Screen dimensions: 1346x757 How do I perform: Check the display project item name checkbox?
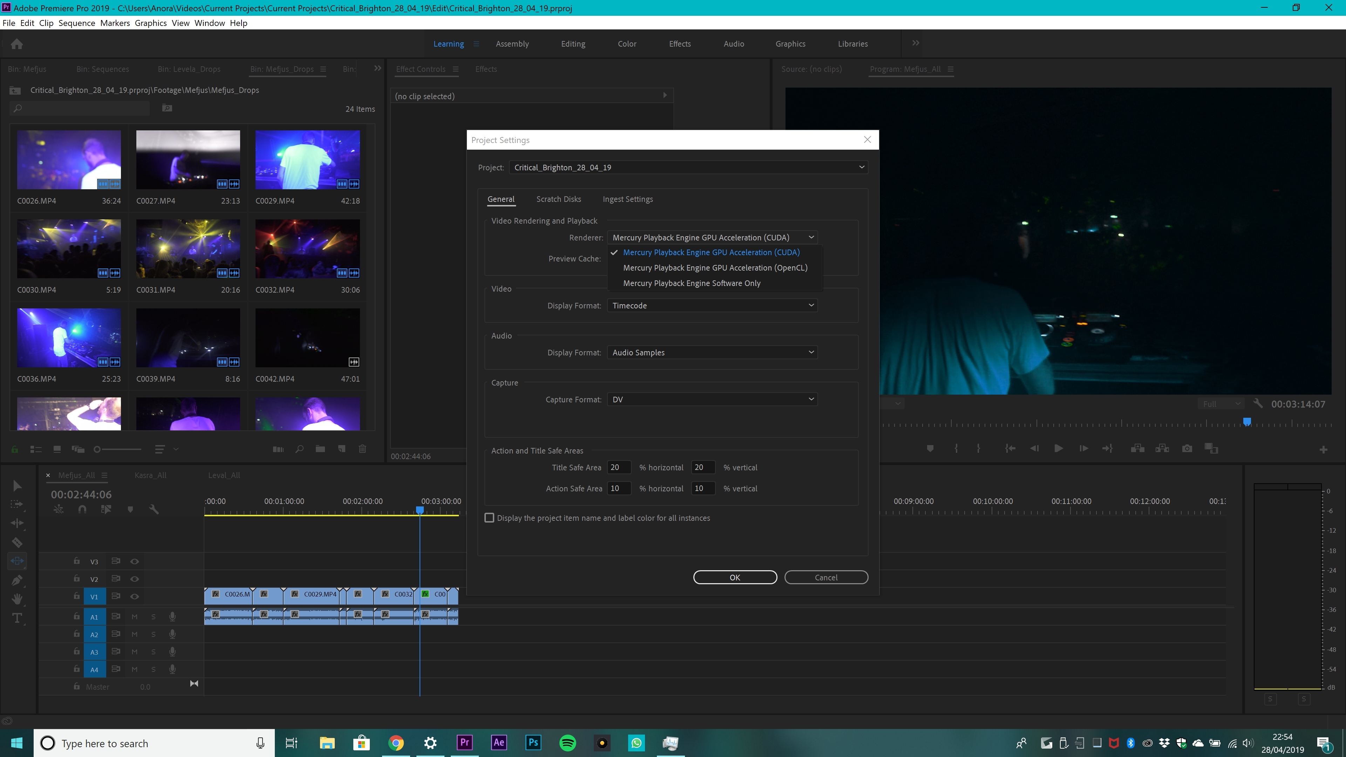(x=489, y=518)
